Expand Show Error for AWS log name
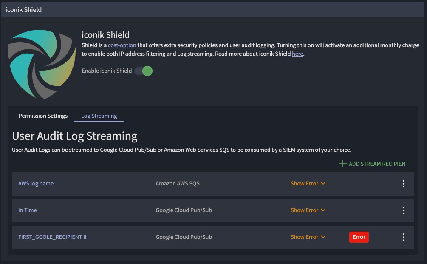The height and width of the screenshot is (264, 427). [308, 183]
